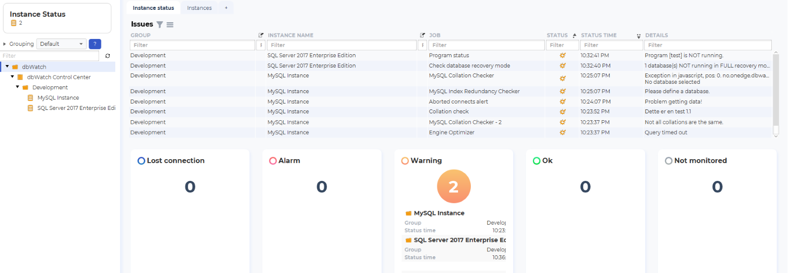Click the DETAILS column header
The height and width of the screenshot is (273, 788).
coord(657,35)
